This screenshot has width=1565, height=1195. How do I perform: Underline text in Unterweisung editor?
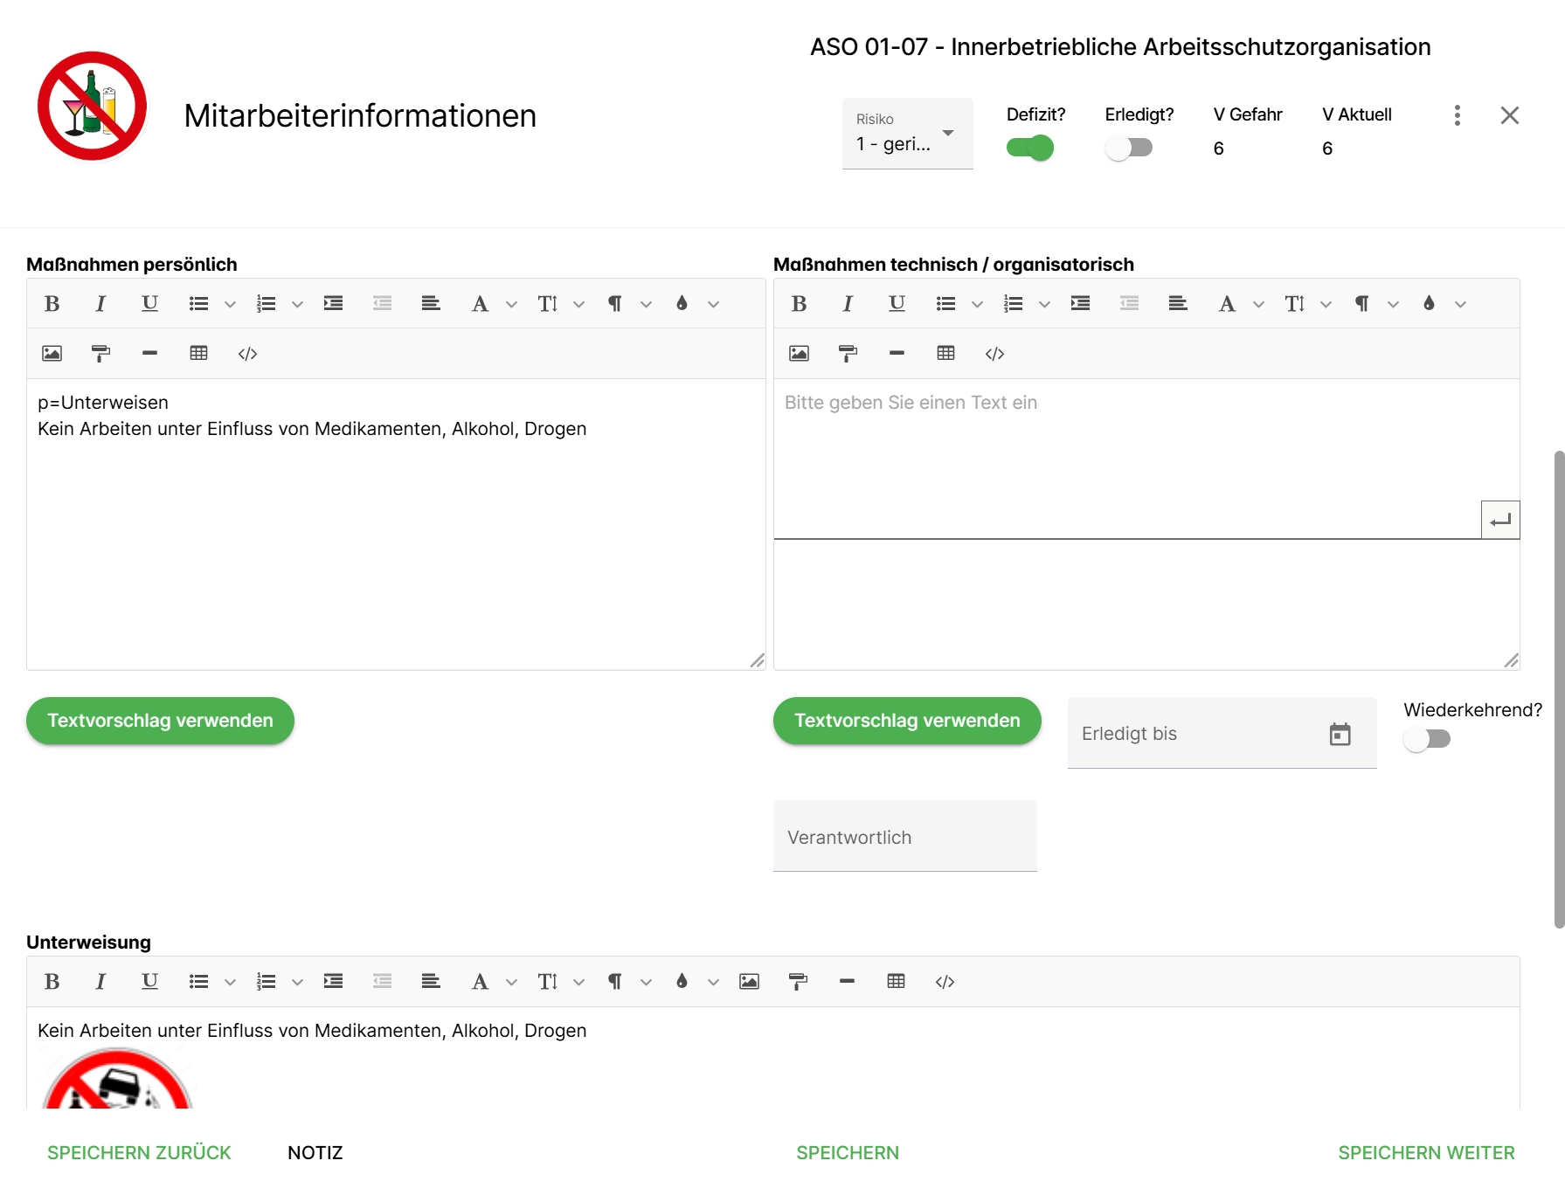pyautogui.click(x=149, y=982)
